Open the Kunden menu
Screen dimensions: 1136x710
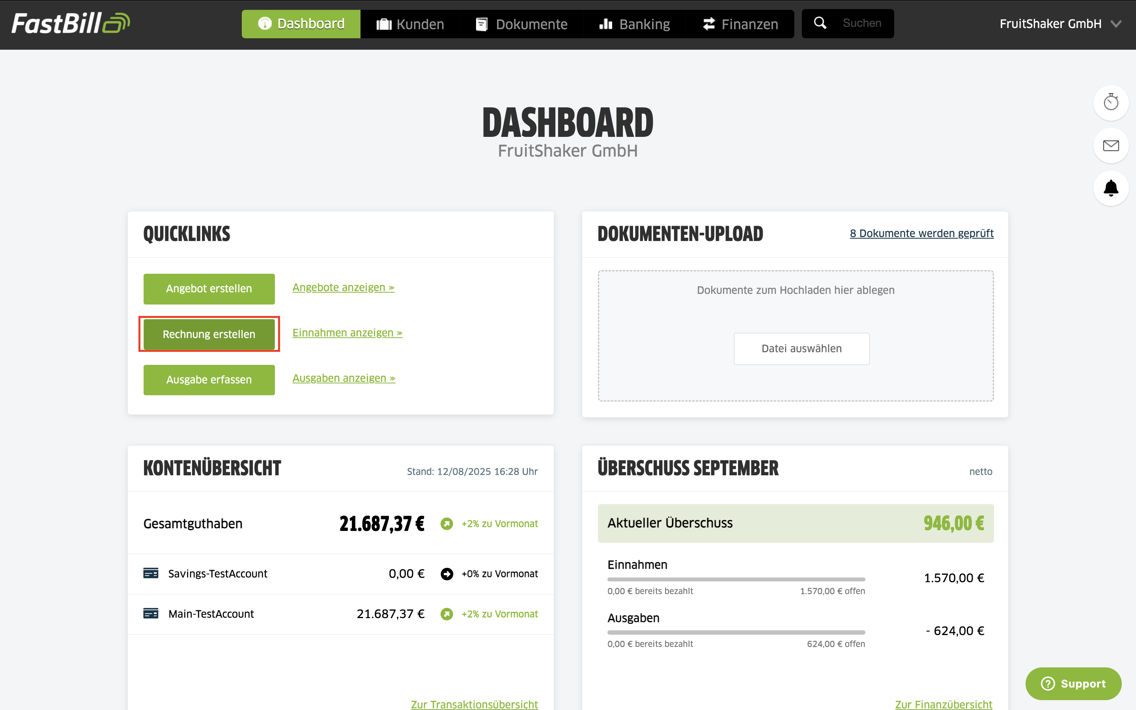(x=410, y=24)
